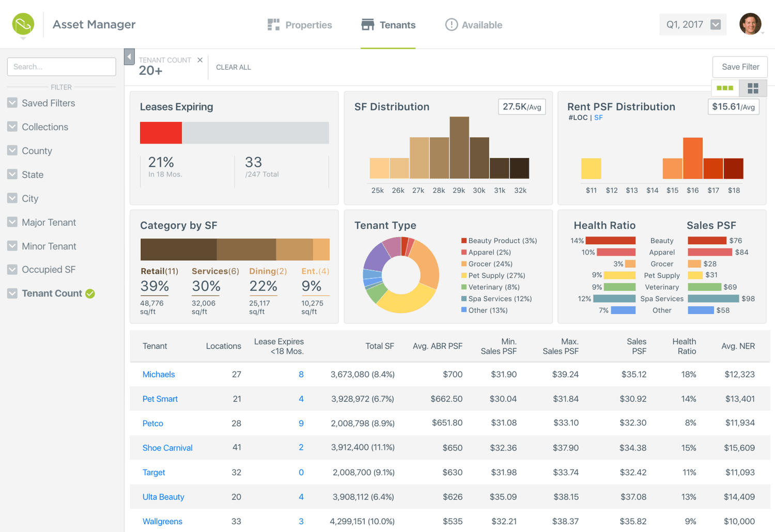This screenshot has height=532, width=775.
Task: Open the Available tab
Action: click(x=474, y=25)
